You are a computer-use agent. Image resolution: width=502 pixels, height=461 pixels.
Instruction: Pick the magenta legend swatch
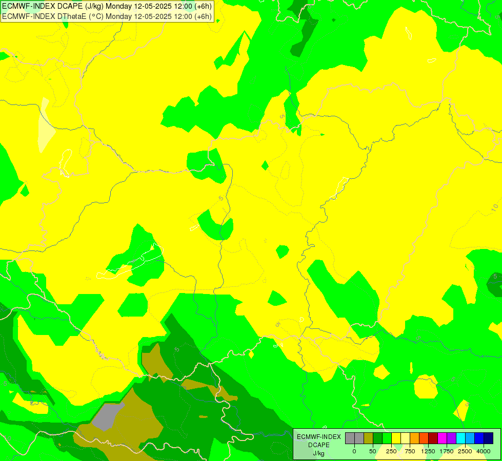coord(443,438)
